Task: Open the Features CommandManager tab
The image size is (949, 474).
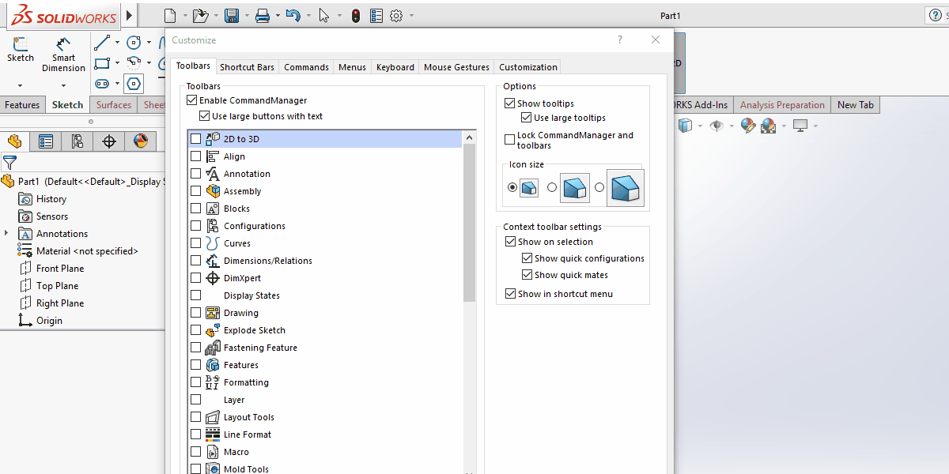Action: point(22,105)
